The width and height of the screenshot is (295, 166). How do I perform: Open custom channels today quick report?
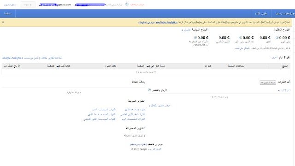pos(133,119)
